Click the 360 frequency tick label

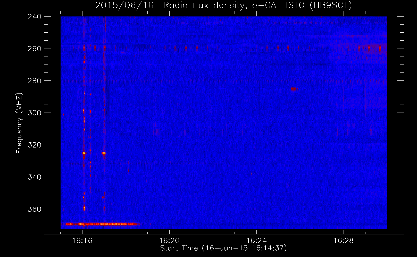click(x=35, y=209)
